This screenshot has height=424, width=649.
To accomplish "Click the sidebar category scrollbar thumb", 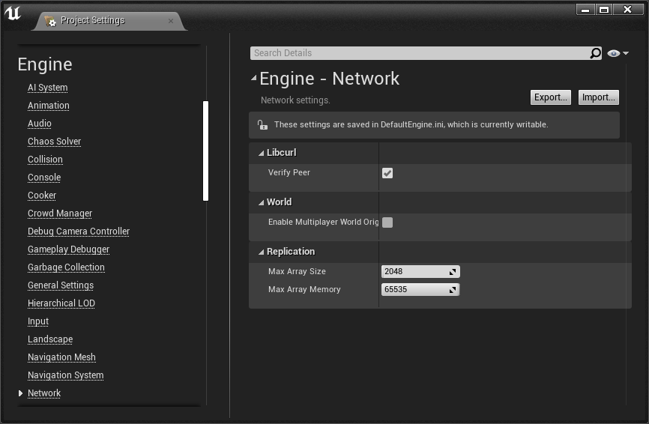I will click(205, 151).
